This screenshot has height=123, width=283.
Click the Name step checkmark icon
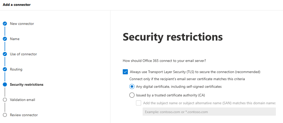pyautogui.click(x=5, y=39)
